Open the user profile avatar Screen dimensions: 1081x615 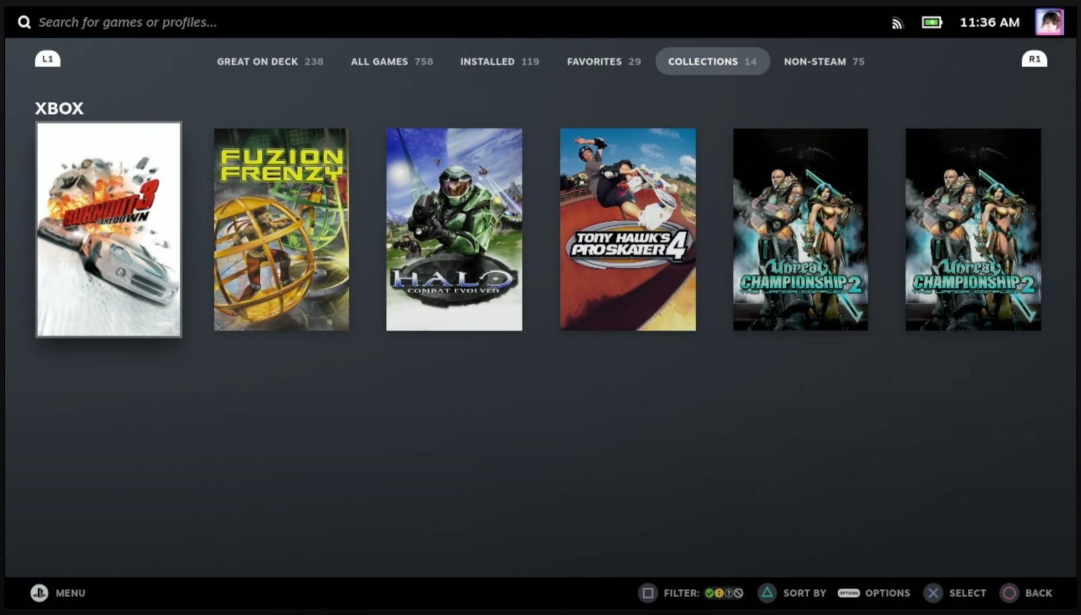click(1049, 22)
